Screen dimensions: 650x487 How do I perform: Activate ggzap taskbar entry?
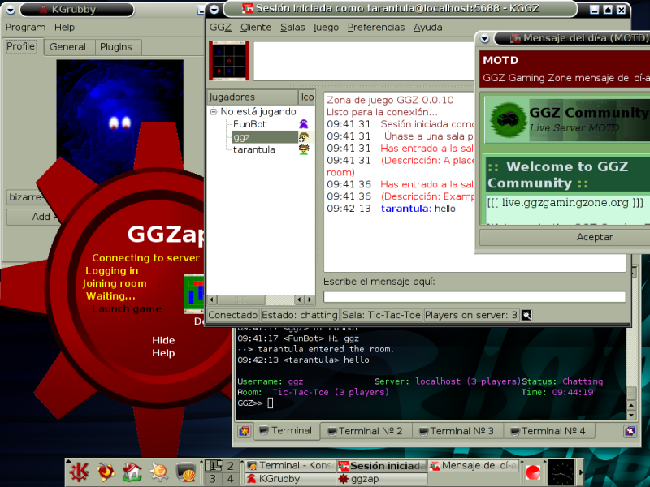[x=381, y=479]
